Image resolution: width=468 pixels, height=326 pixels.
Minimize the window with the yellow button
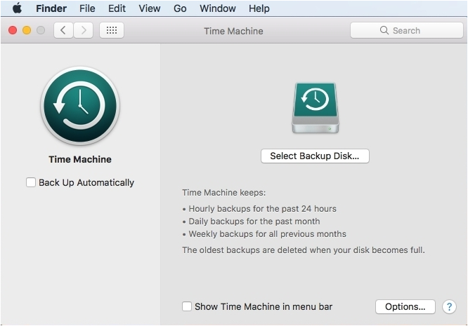27,30
